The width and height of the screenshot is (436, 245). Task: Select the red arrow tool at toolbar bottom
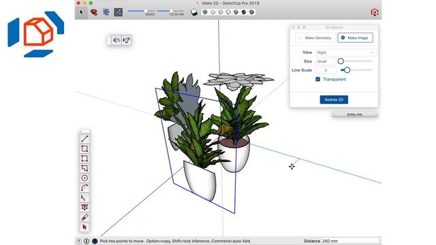coord(84,227)
